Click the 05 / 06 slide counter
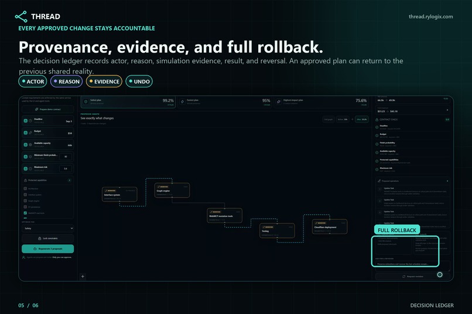Viewport: 472px width, 314px height. point(28,305)
